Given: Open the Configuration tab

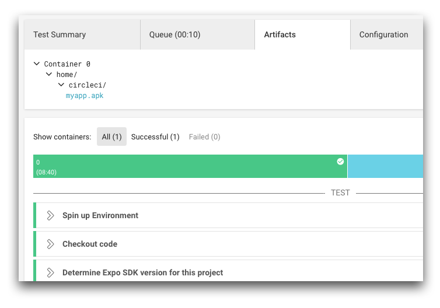Looking at the screenshot, I should [x=387, y=34].
